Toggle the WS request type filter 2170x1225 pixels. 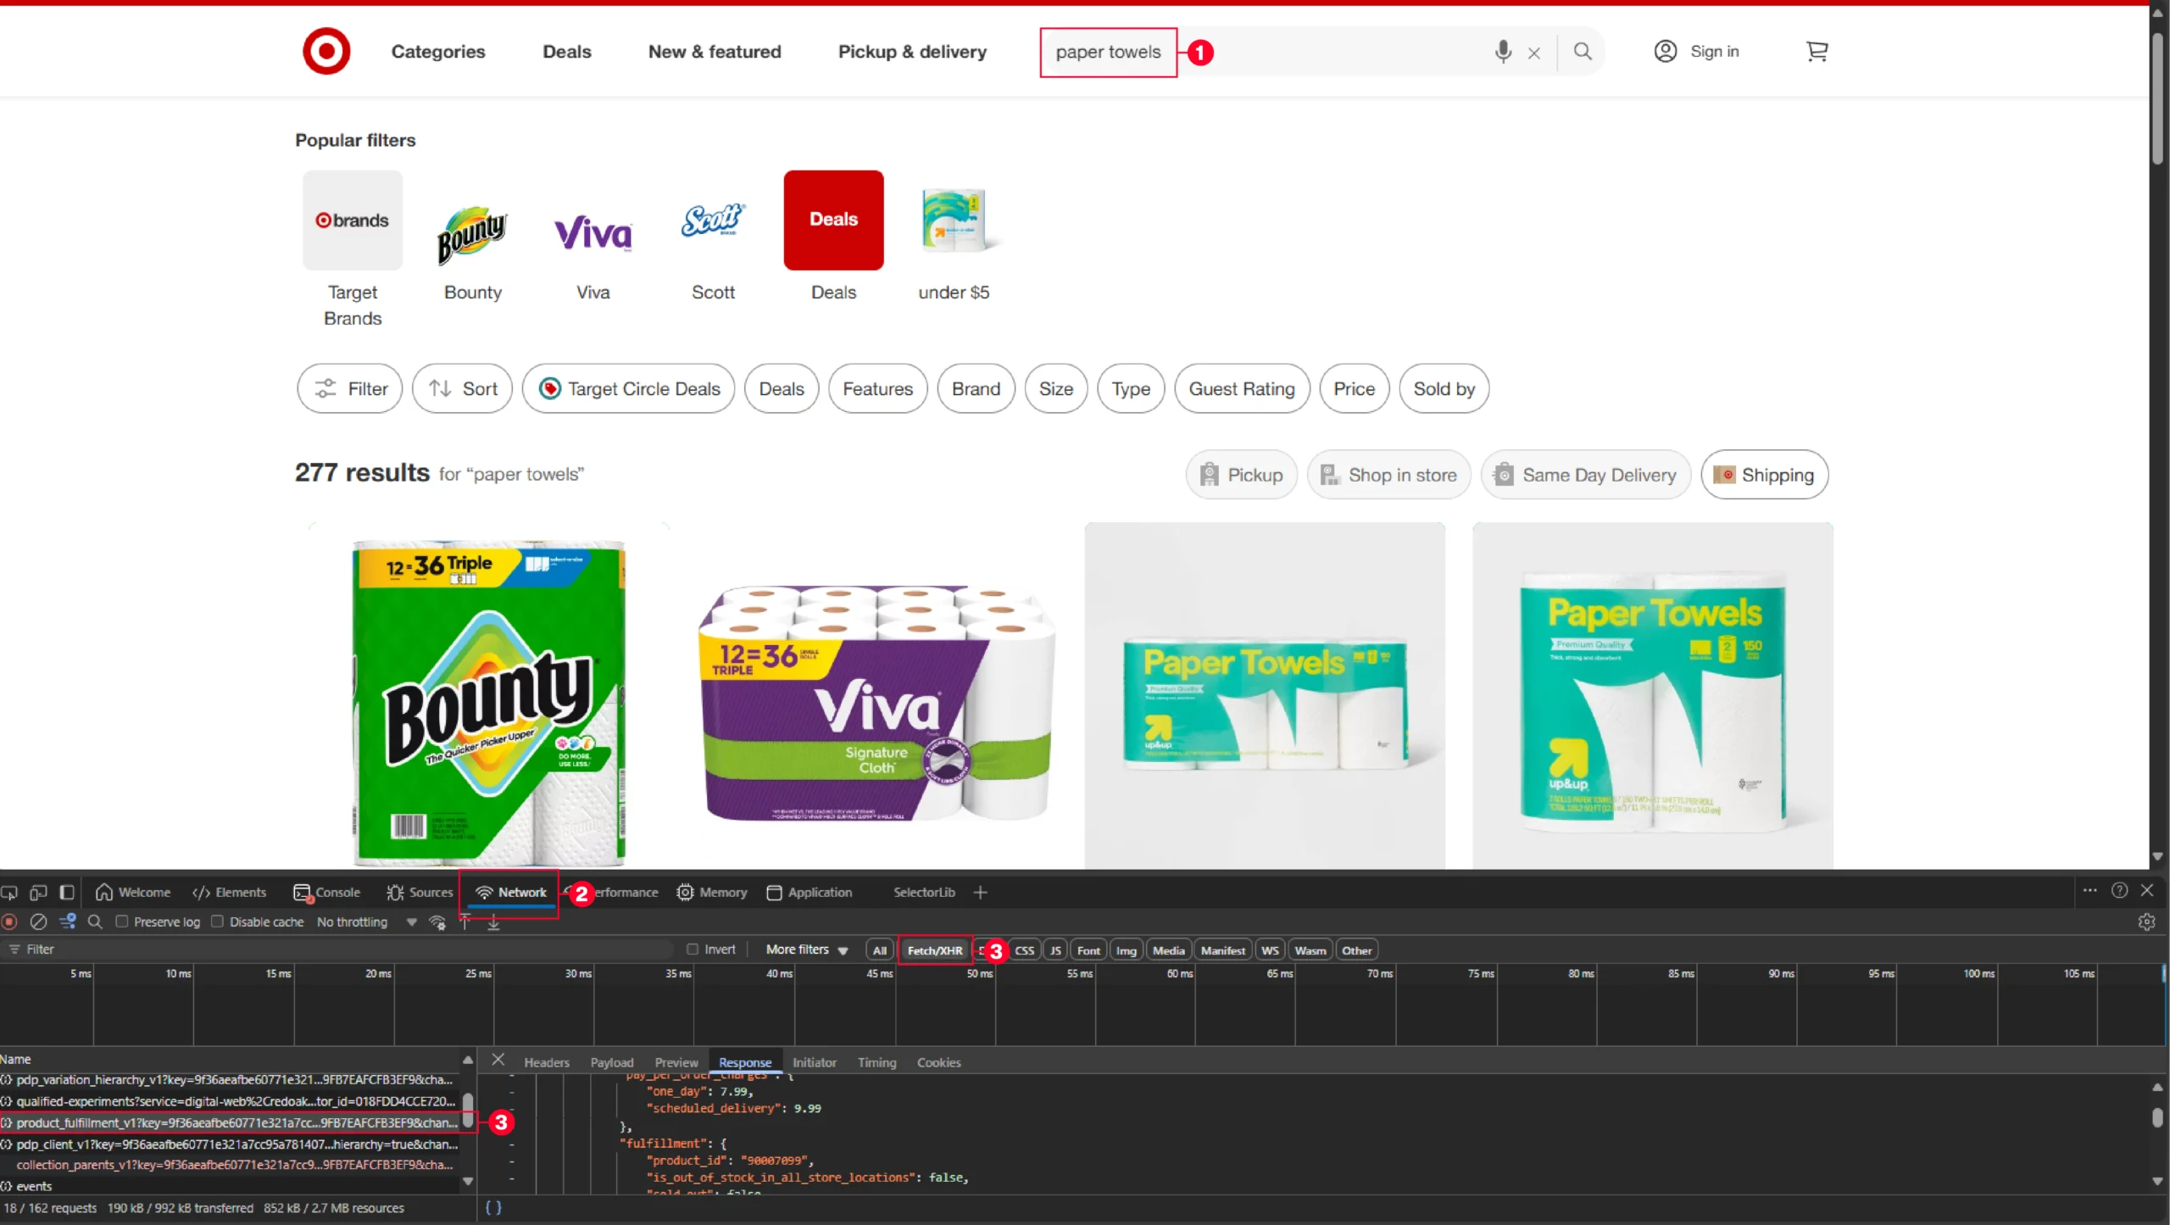pos(1270,950)
